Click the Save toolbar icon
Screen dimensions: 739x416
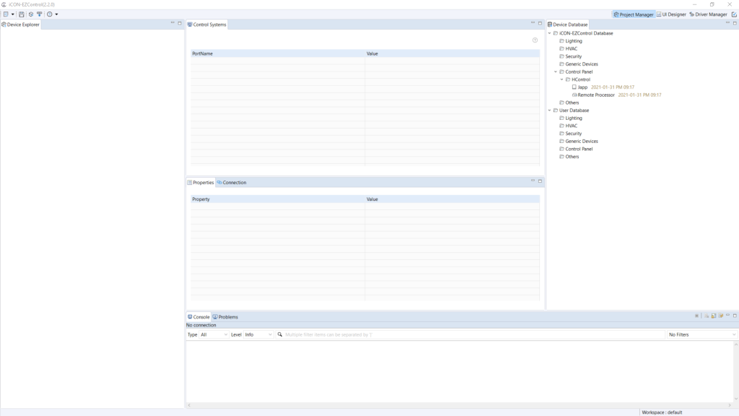[22, 14]
